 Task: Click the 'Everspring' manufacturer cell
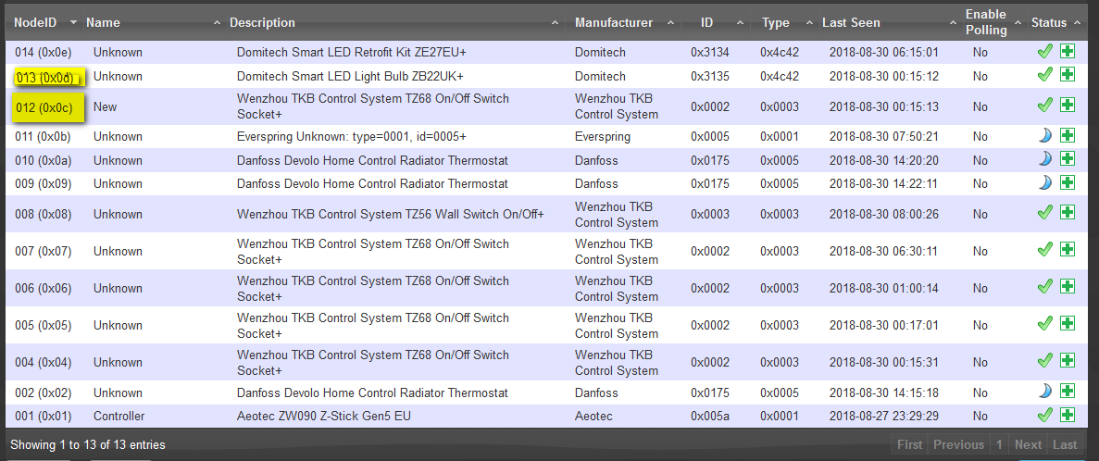603,137
